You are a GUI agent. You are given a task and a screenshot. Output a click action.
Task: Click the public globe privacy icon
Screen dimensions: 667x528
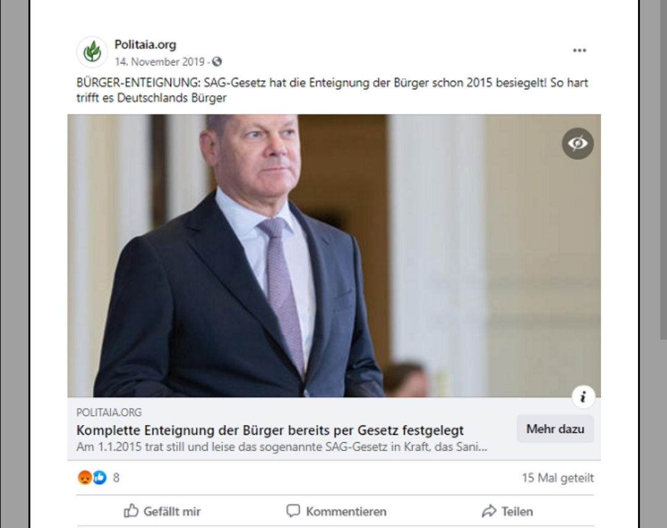coord(217,62)
